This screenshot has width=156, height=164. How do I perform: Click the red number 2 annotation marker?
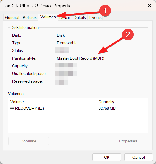click(128, 35)
